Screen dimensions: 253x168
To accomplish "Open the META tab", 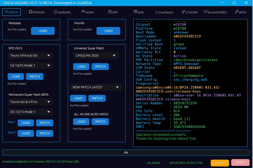I will click(240, 12).
